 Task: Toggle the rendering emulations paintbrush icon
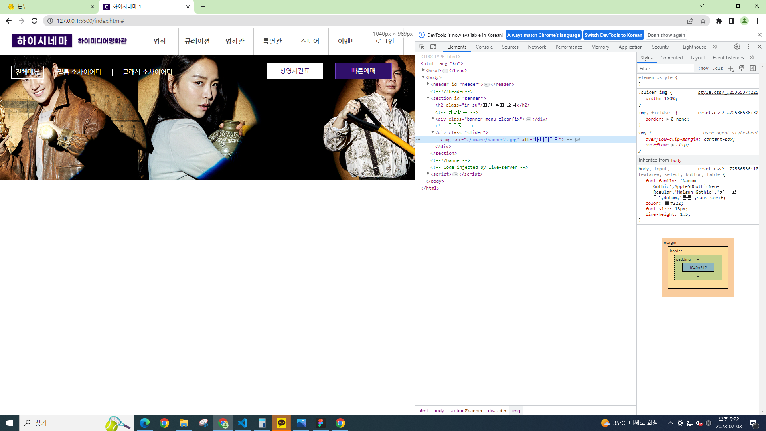pyautogui.click(x=742, y=68)
